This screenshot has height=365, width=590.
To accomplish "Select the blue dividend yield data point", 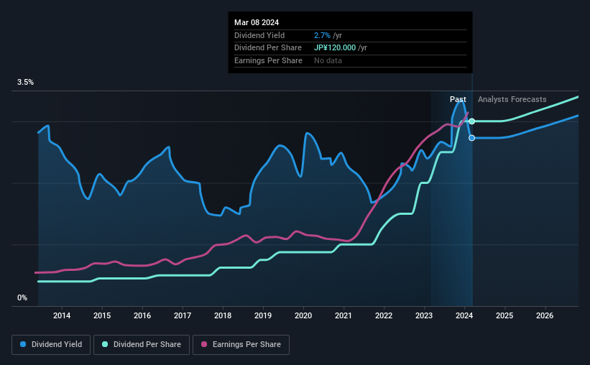I will [471, 138].
